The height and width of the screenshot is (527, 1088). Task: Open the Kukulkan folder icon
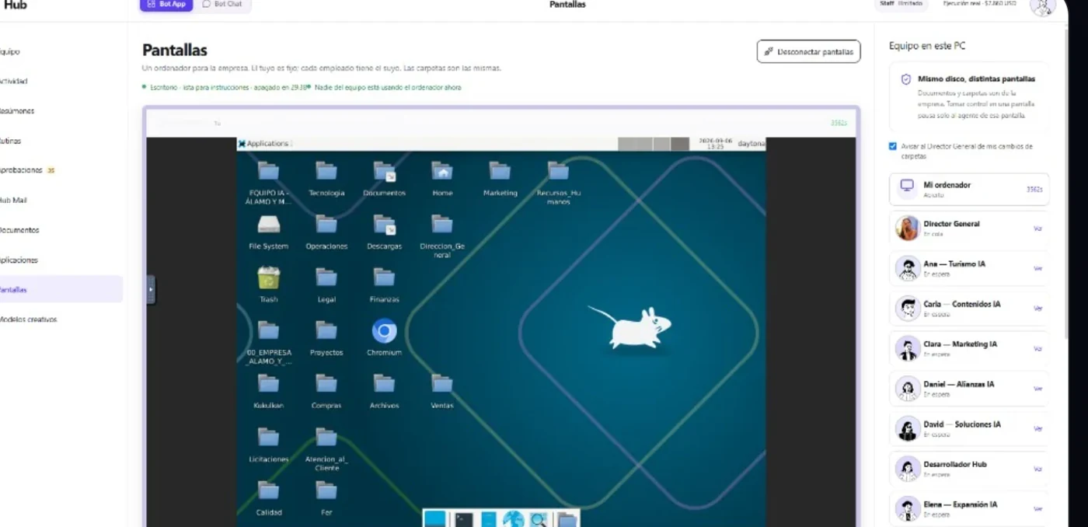point(269,385)
